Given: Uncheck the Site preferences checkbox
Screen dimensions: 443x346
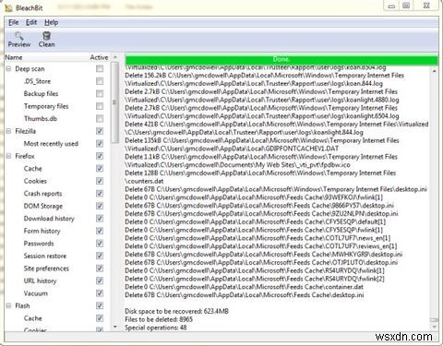Looking at the screenshot, I should [100, 268].
